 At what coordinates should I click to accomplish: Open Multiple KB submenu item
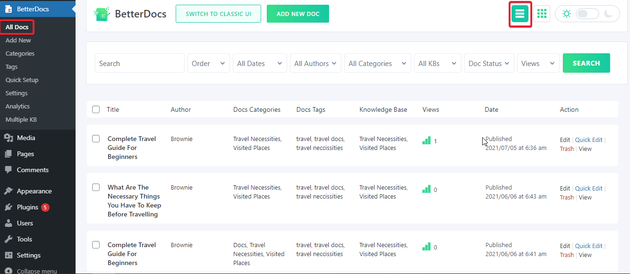tap(21, 119)
